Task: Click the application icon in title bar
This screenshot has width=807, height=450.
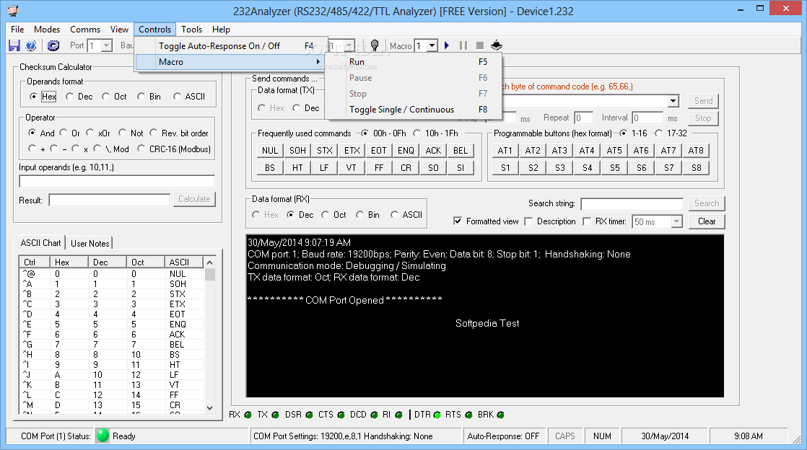Action: [x=13, y=10]
